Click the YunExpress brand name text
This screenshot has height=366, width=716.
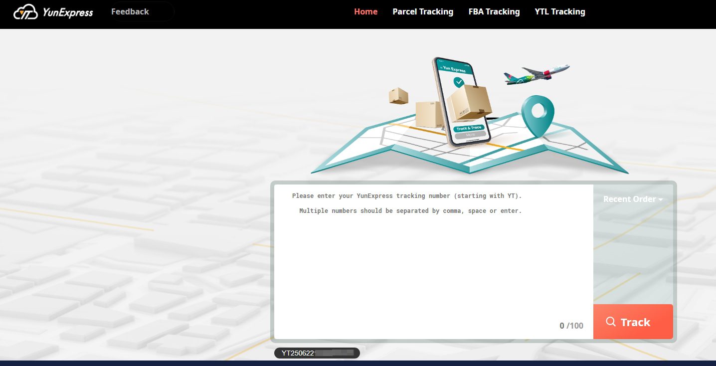coord(67,12)
